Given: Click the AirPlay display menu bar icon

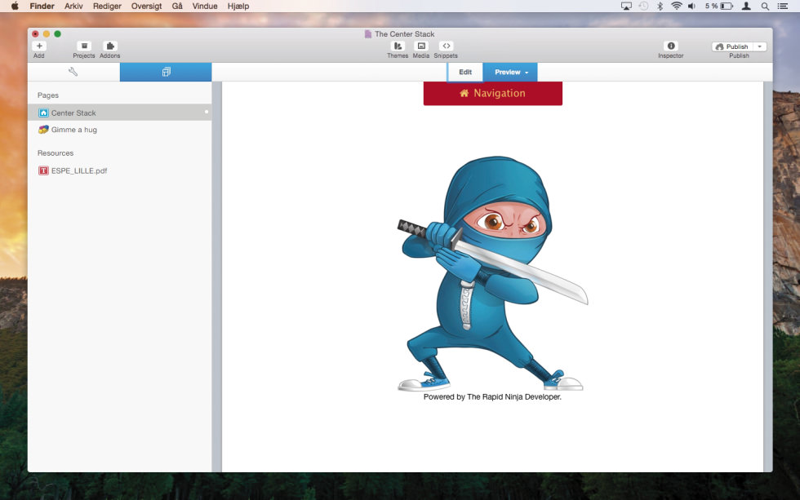Looking at the screenshot, I should click(626, 6).
